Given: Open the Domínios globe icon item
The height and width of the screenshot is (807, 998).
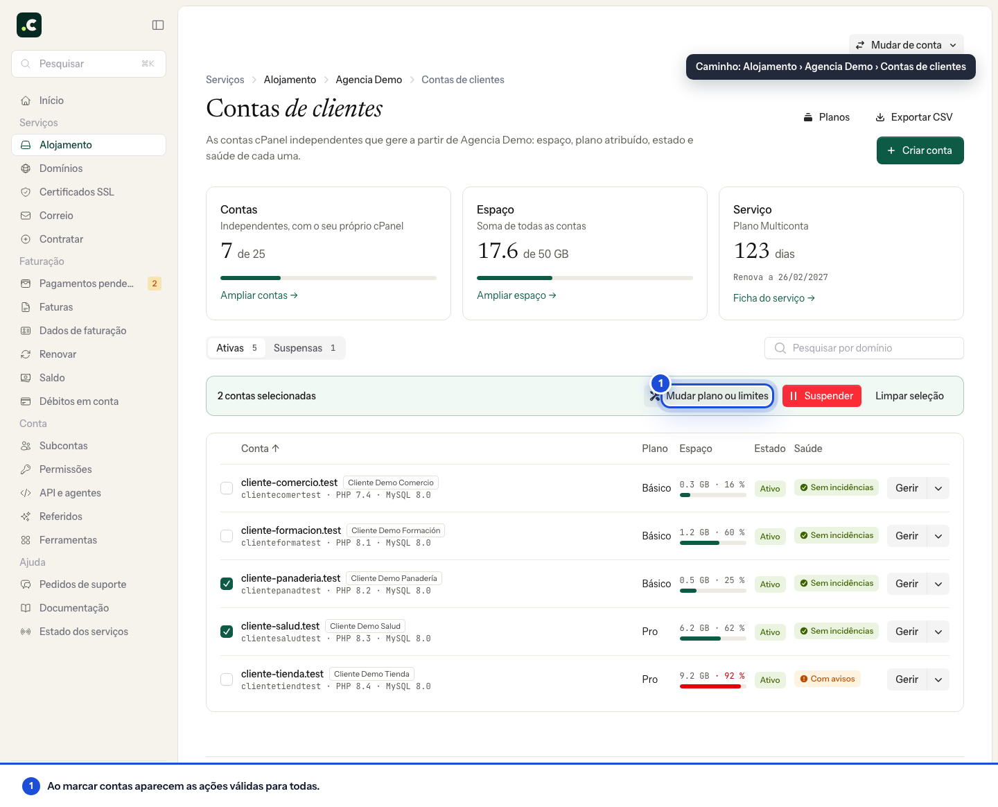Looking at the screenshot, I should click(x=26, y=168).
